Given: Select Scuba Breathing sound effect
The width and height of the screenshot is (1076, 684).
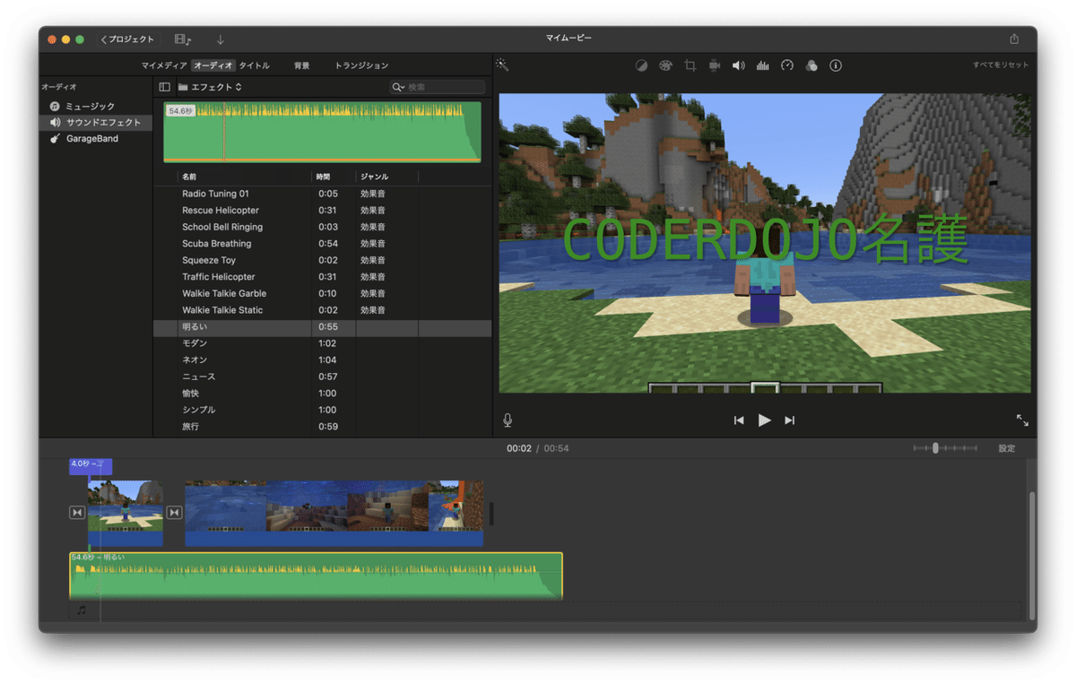Looking at the screenshot, I should pyautogui.click(x=322, y=244).
